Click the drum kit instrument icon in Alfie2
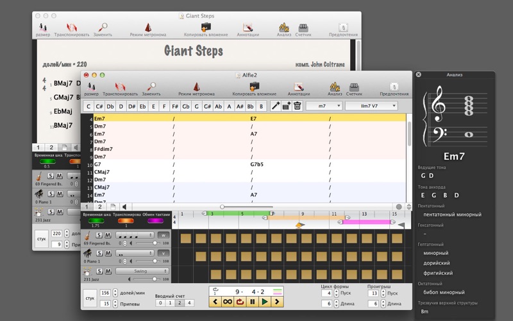The height and width of the screenshot is (321, 513). pyautogui.click(x=87, y=271)
